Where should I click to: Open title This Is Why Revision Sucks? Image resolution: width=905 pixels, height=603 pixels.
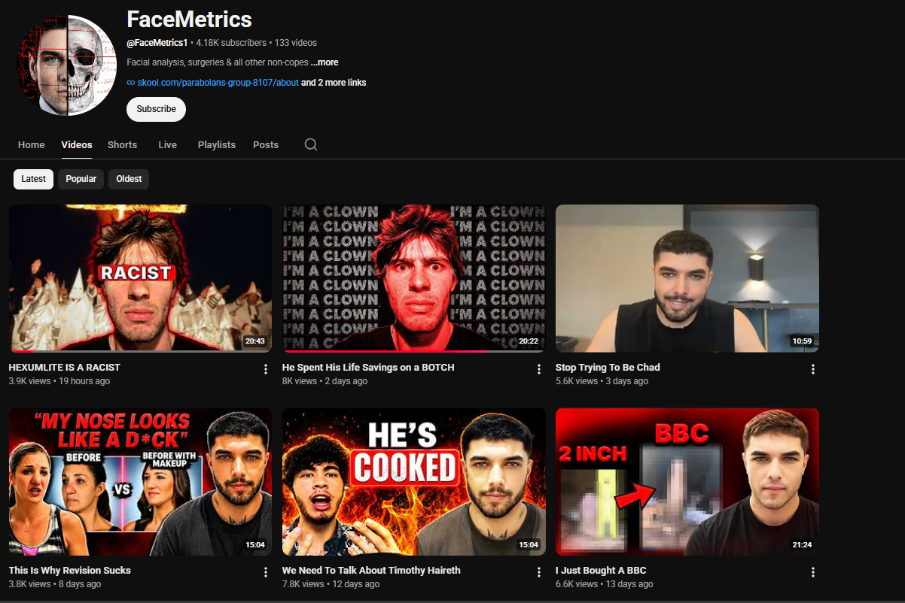click(70, 571)
